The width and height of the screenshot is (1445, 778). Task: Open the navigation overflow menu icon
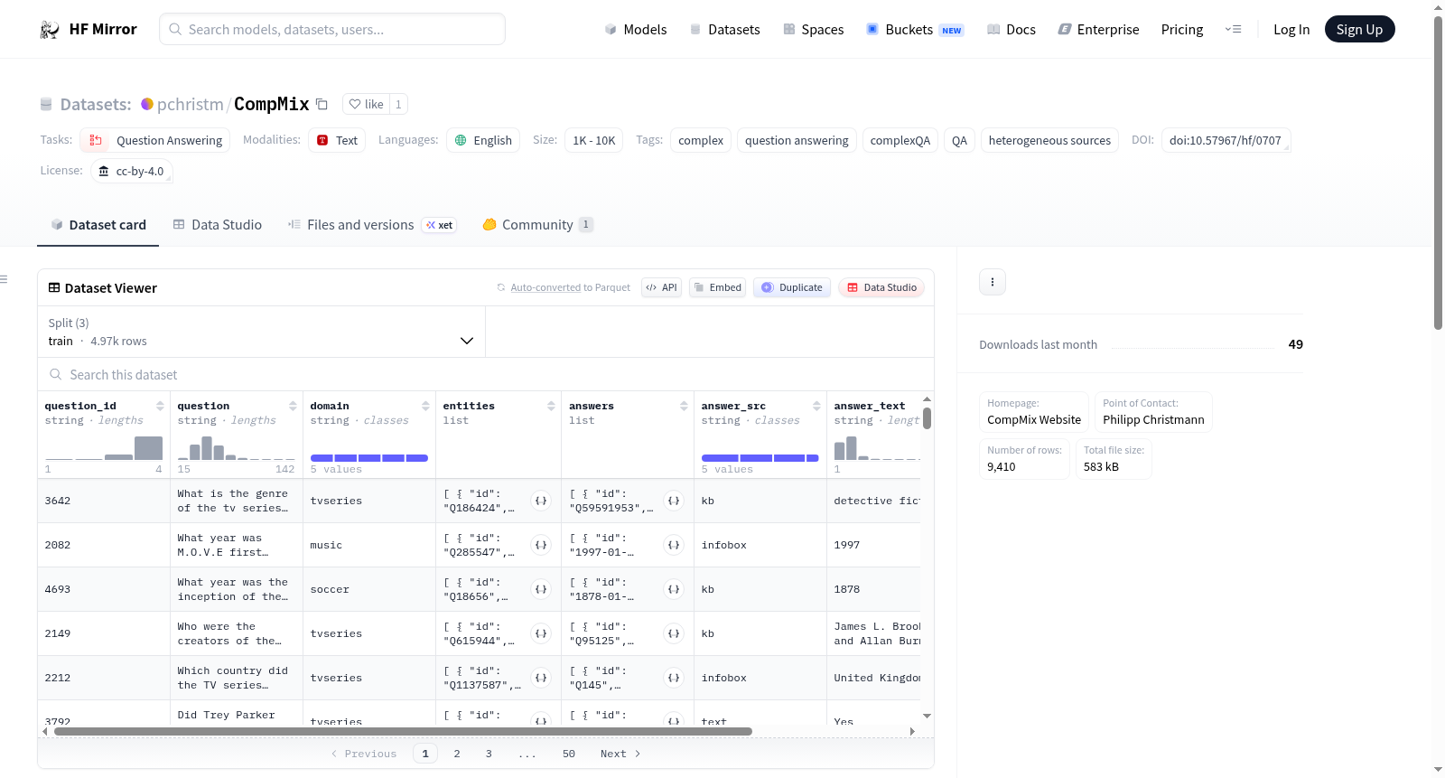(1233, 30)
